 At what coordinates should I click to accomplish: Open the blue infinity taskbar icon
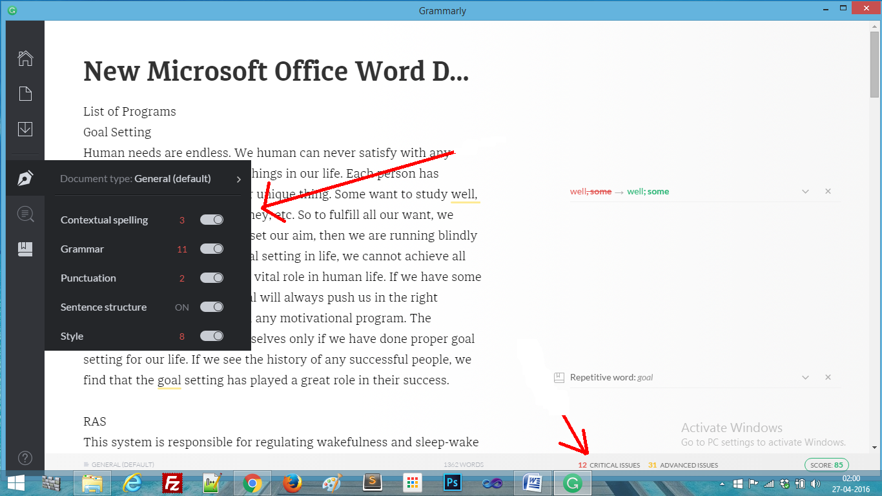(493, 483)
